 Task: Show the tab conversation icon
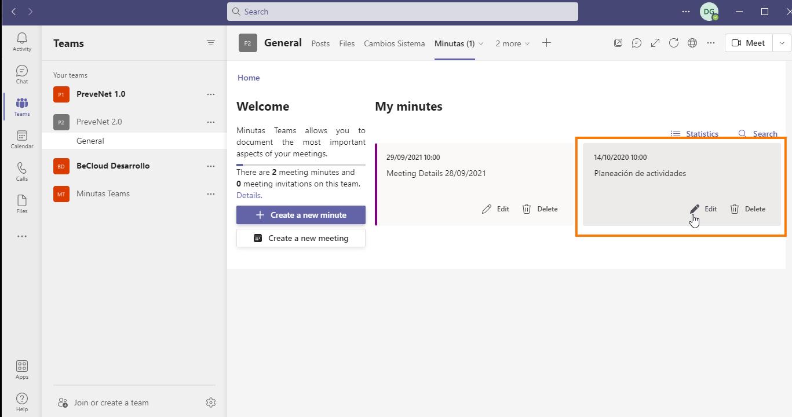click(x=637, y=43)
